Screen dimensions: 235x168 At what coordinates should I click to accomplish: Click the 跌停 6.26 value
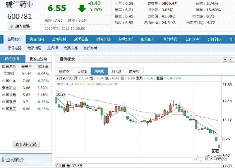pyautogui.click(x=82, y=20)
